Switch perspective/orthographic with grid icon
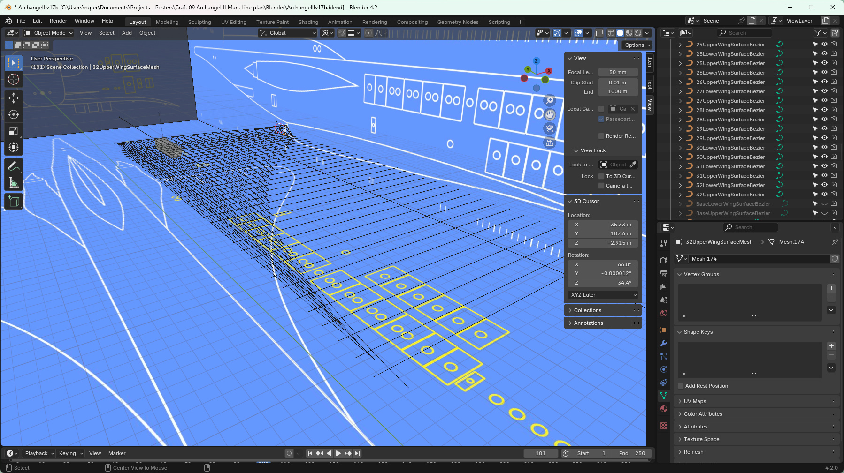Viewport: 844px width, 473px height. click(550, 143)
